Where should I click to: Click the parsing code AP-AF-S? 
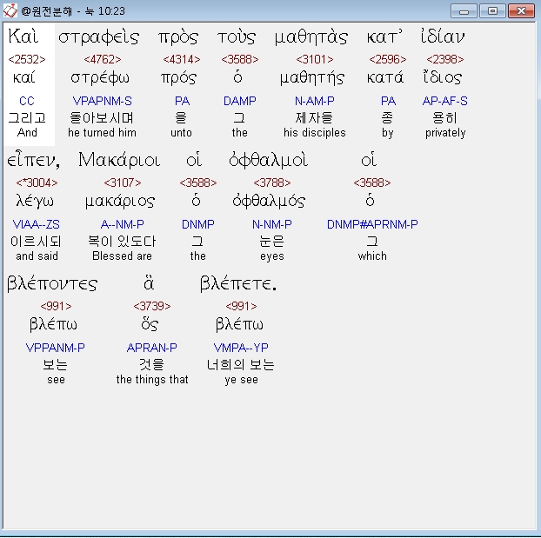click(x=445, y=101)
